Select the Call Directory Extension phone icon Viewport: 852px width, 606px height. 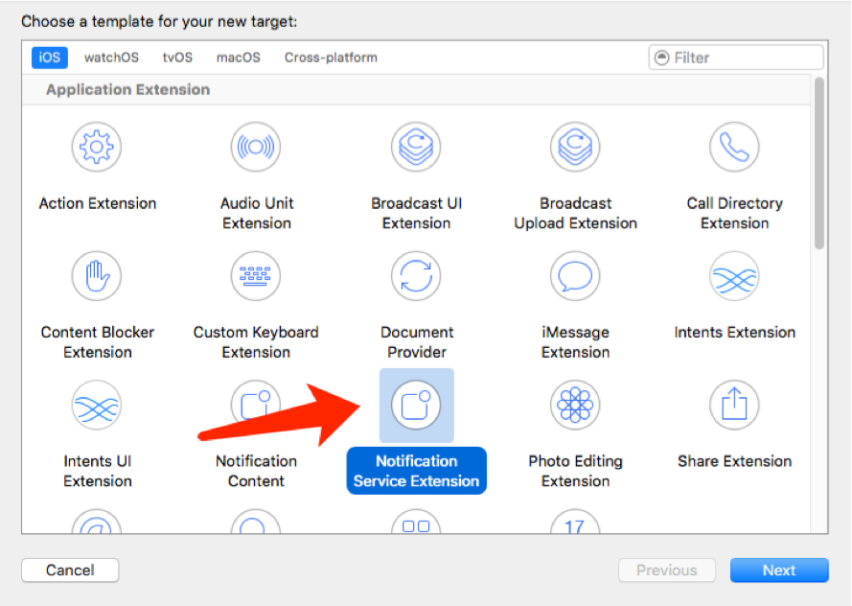coord(734,148)
